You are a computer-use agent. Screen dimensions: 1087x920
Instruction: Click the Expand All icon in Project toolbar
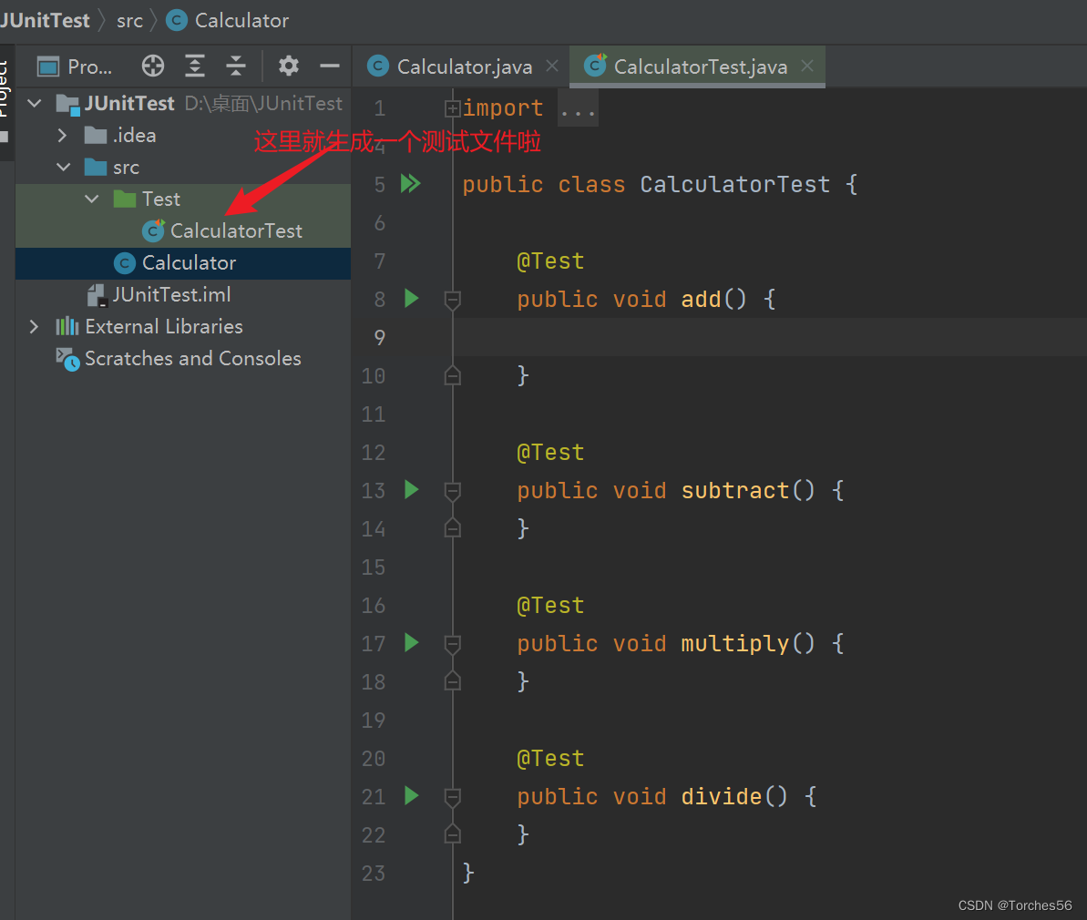[195, 66]
